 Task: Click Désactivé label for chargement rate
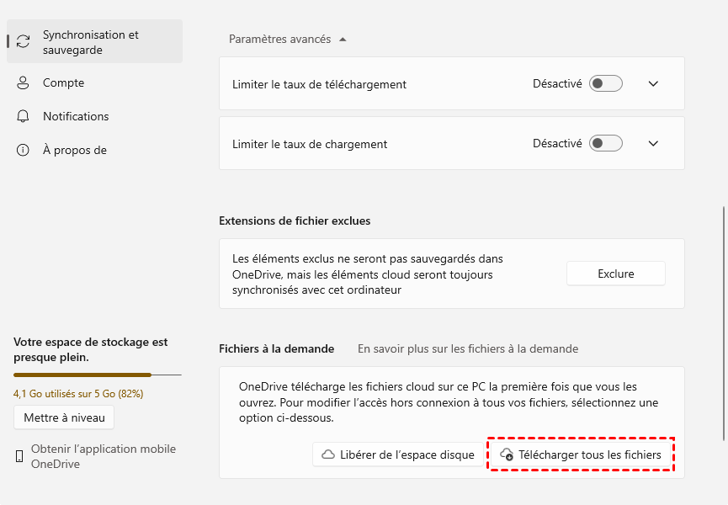[x=557, y=143]
